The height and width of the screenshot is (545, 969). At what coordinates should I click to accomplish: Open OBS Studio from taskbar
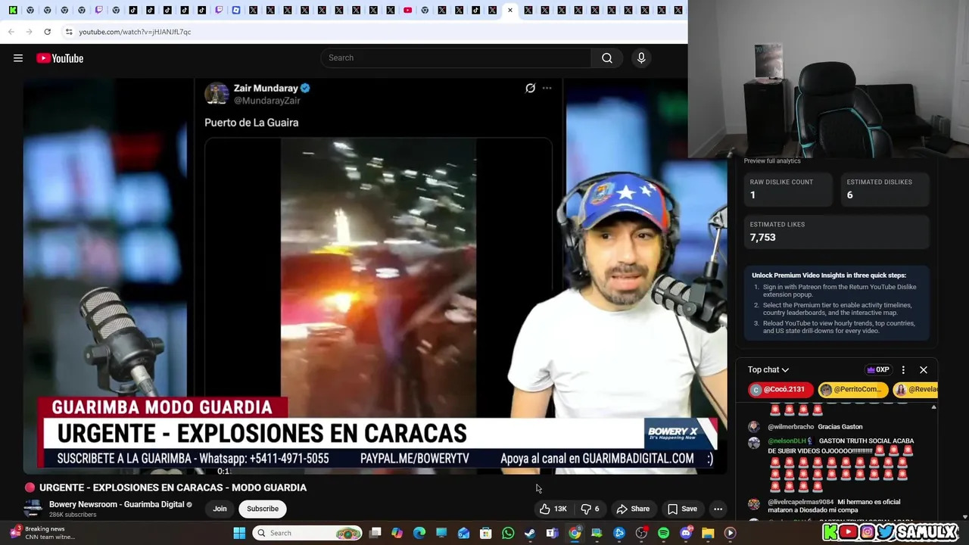click(x=641, y=533)
